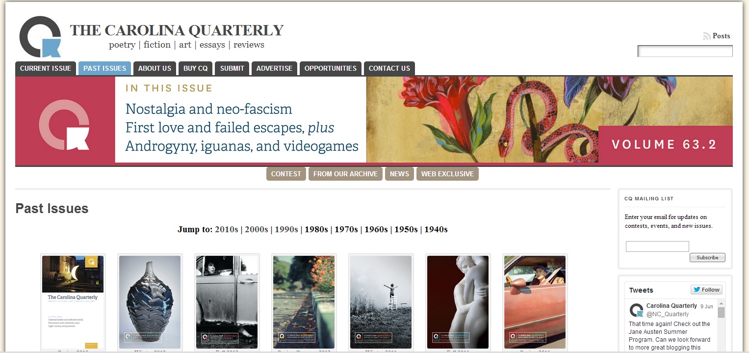The image size is (749, 353).
Task: Open the Carolina Quarterly Twitter avatar
Action: coord(636,310)
